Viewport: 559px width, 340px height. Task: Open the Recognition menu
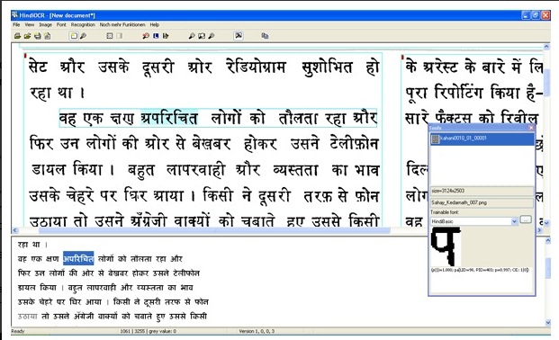[x=83, y=24]
